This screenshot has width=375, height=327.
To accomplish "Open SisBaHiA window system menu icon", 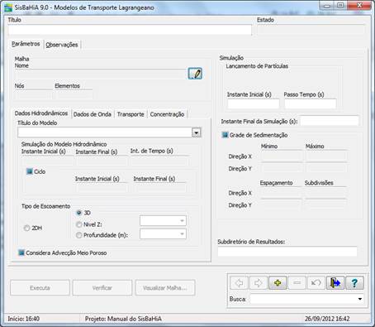I will (x=8, y=7).
